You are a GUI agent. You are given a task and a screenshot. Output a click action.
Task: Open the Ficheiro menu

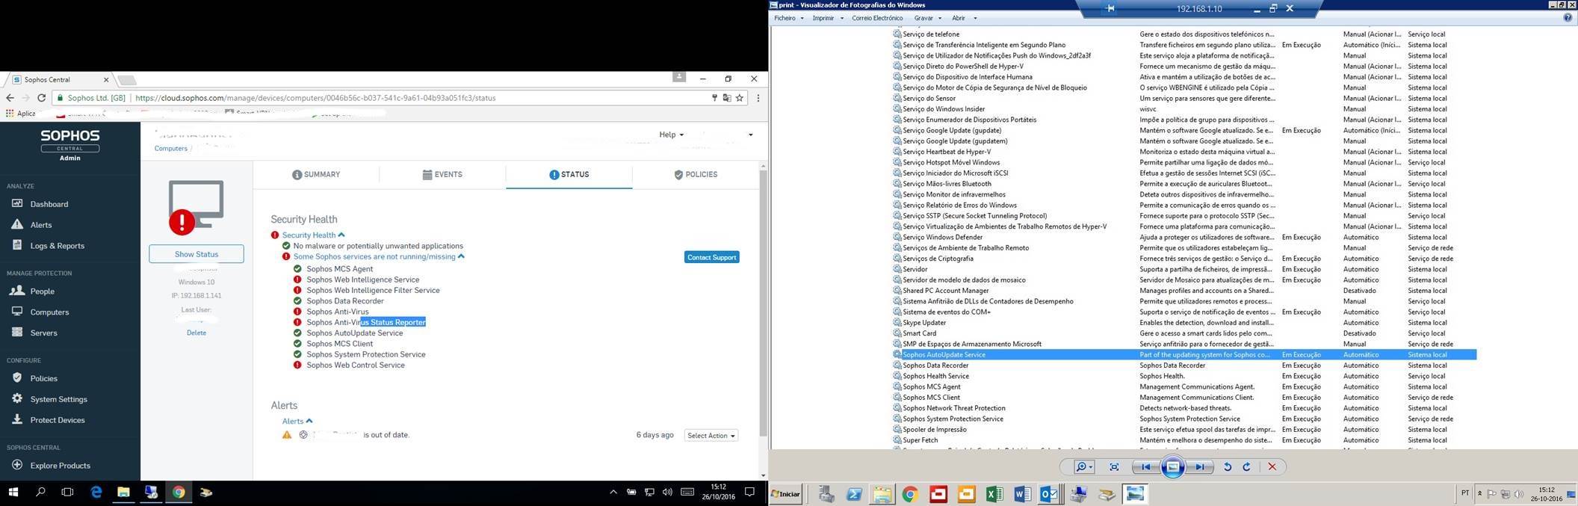pos(788,18)
